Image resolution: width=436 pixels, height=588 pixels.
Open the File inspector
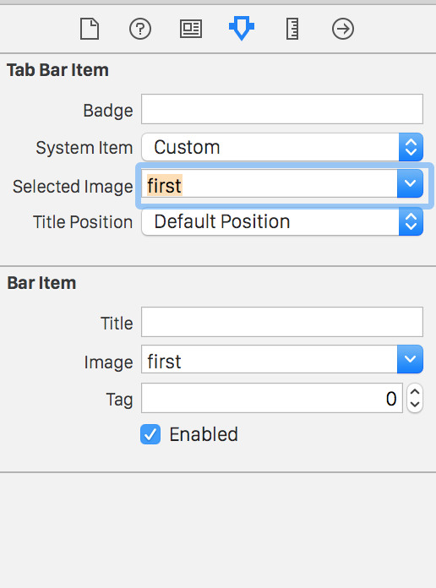coord(90,29)
